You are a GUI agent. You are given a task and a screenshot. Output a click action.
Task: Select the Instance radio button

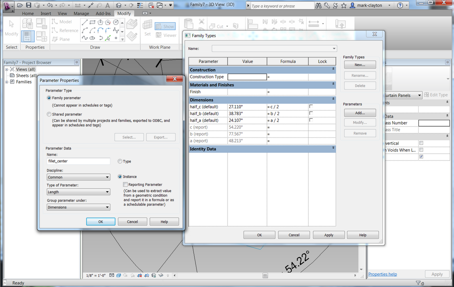tap(120, 177)
